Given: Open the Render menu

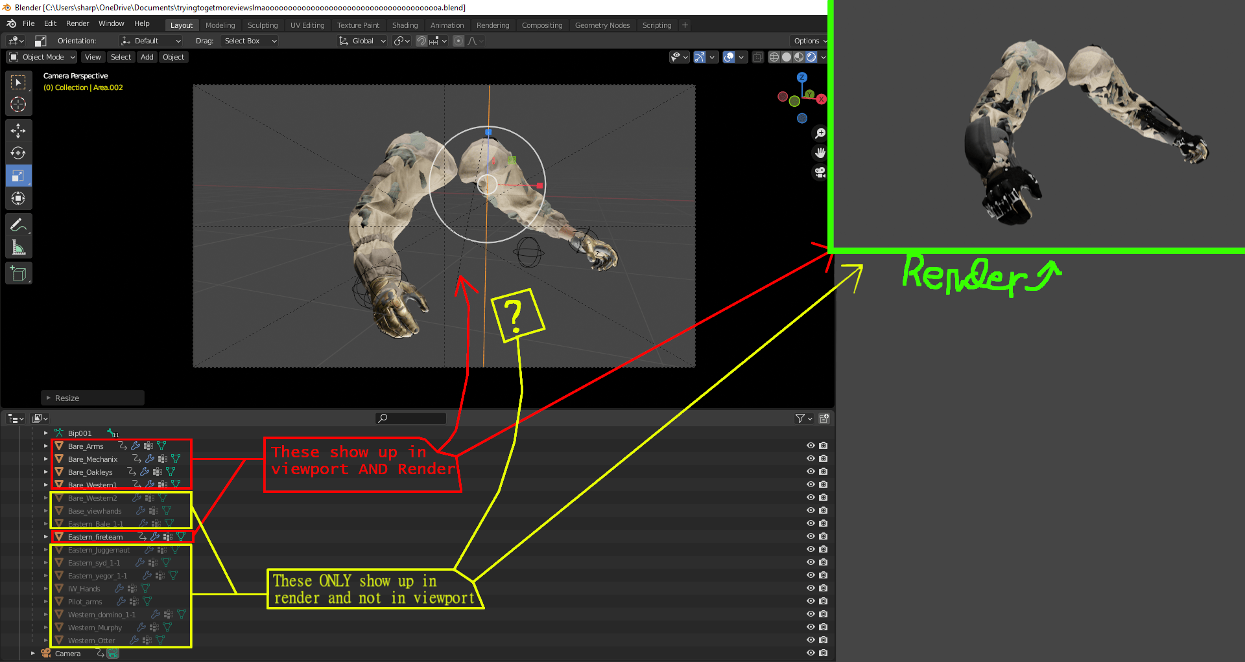Looking at the screenshot, I should [78, 23].
